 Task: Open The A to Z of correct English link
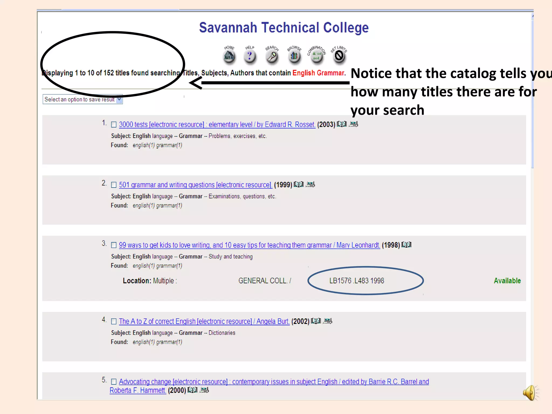pyautogui.click(x=204, y=321)
